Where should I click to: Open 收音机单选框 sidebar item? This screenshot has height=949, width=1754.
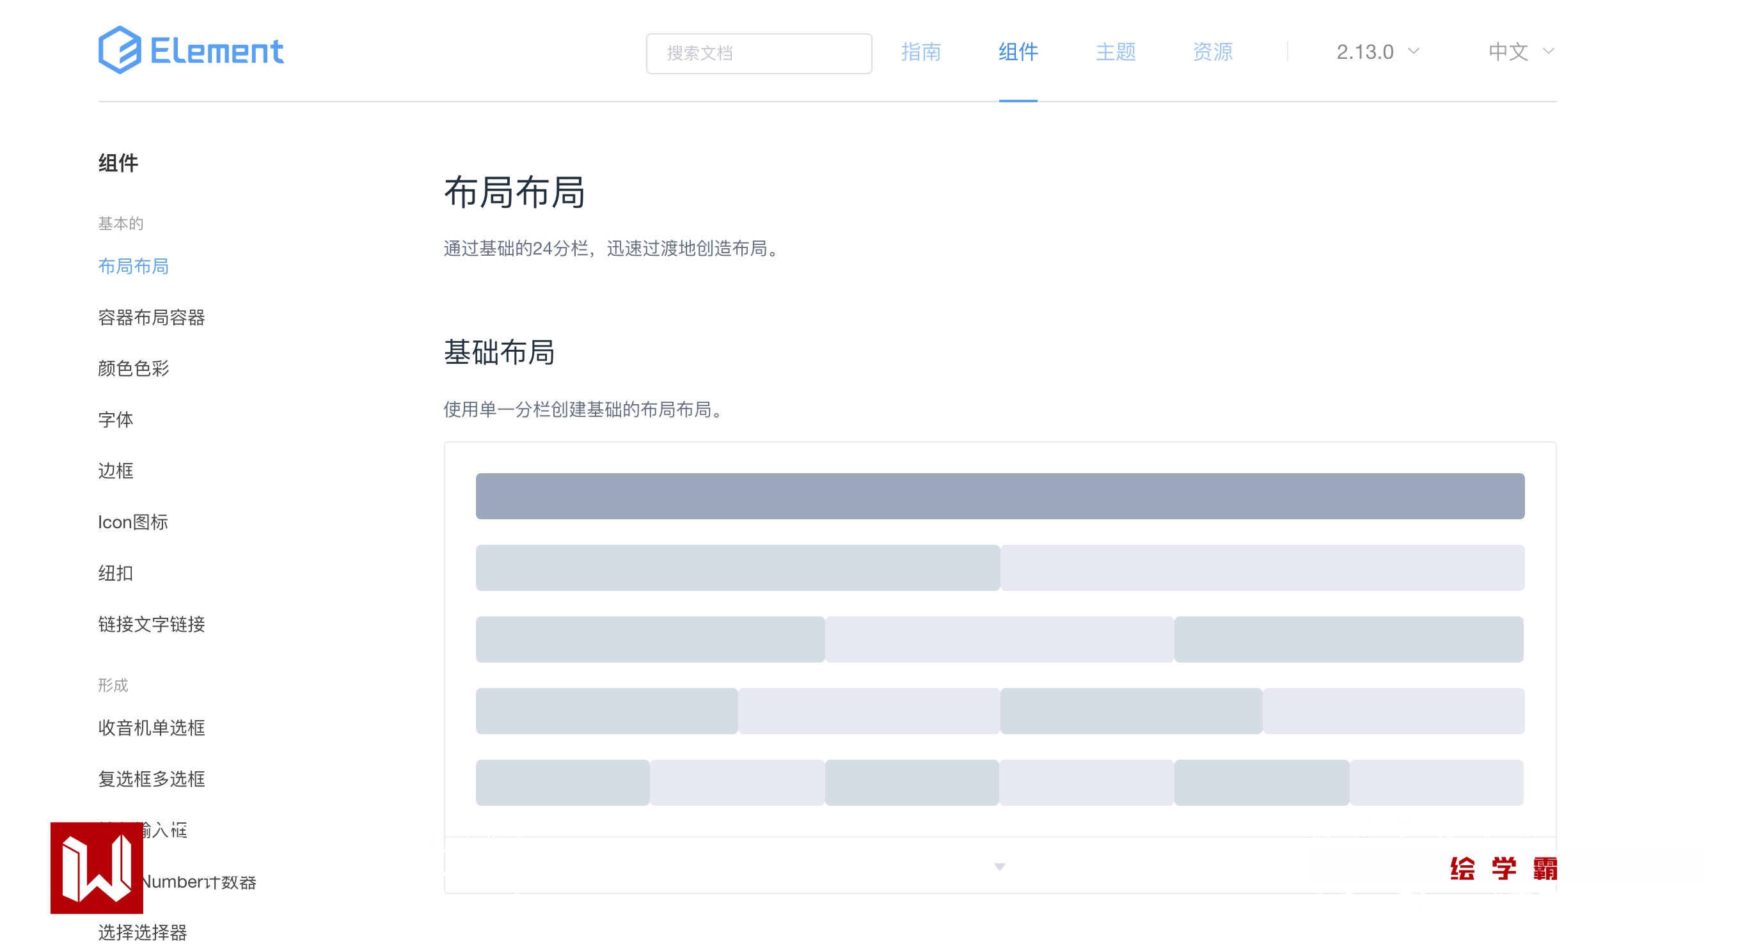(151, 727)
